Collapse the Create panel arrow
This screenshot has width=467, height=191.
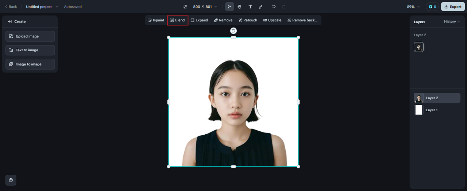[x=10, y=21]
